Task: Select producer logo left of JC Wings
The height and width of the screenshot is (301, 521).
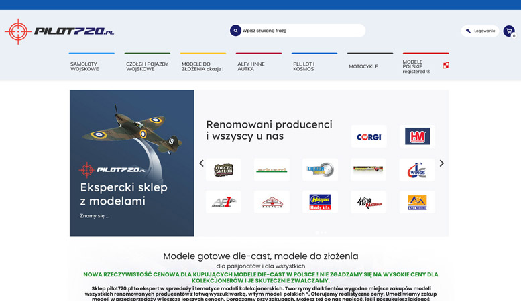Action: [369, 170]
